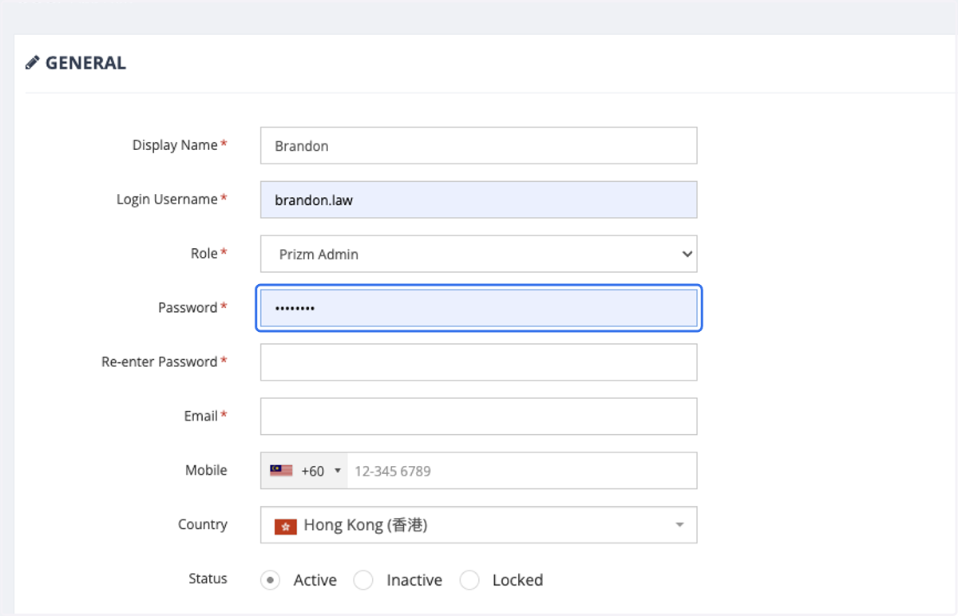958x616 pixels.
Task: Click the Malaysia flag in Mobile field
Action: pyautogui.click(x=281, y=471)
